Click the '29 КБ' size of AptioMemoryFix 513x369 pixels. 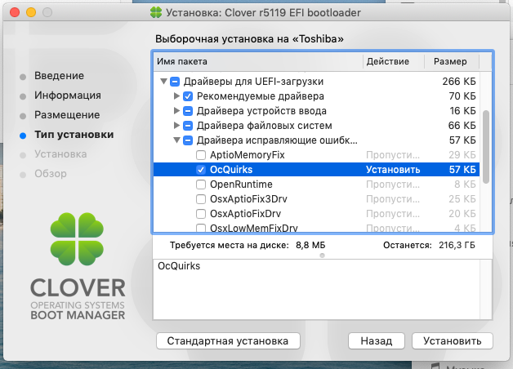(x=462, y=155)
